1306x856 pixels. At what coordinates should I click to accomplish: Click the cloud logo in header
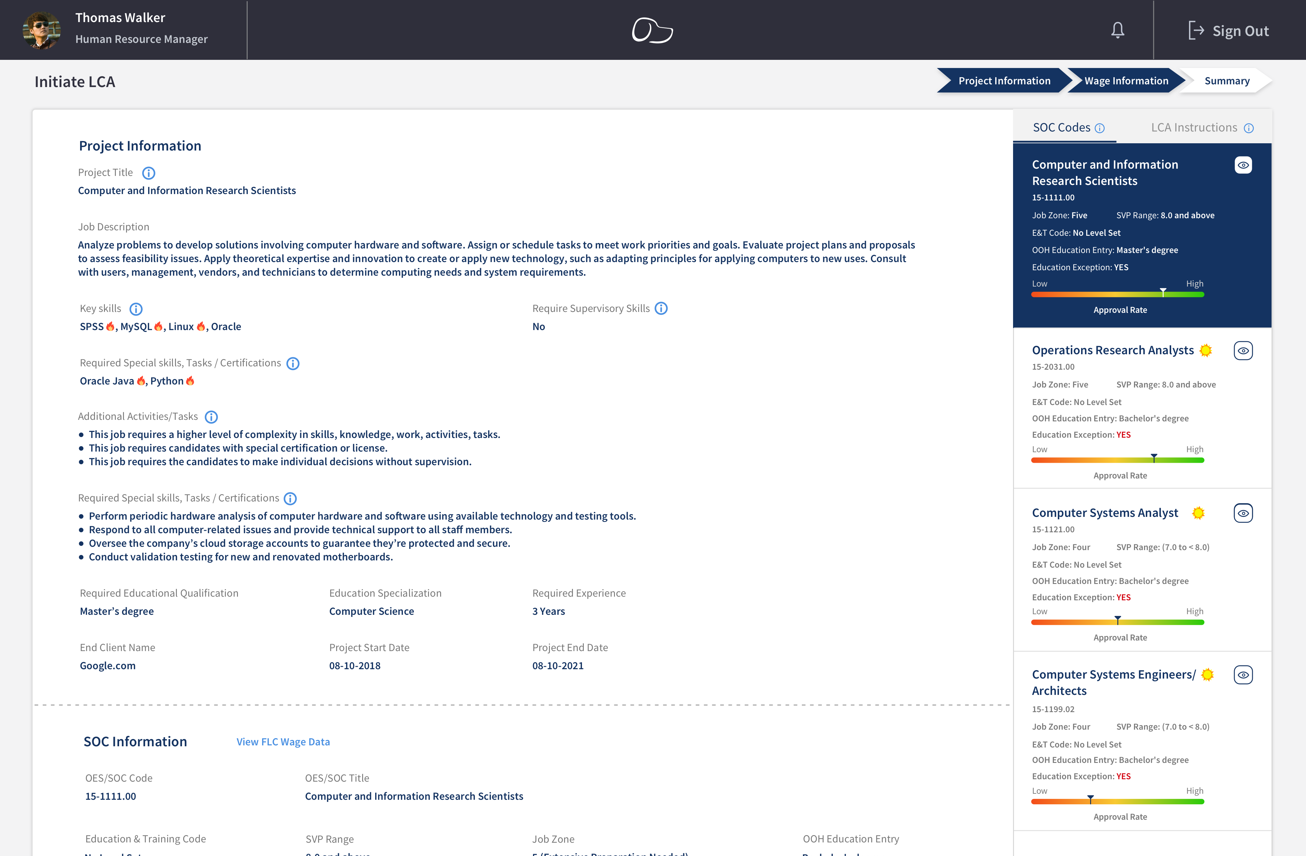(652, 30)
